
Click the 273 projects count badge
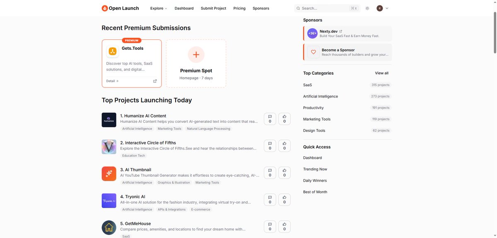pos(380,96)
